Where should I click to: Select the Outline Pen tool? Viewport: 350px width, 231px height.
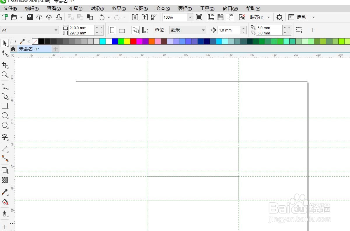coord(5,213)
